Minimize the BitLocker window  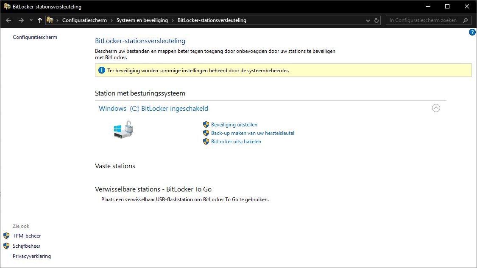click(x=428, y=6)
